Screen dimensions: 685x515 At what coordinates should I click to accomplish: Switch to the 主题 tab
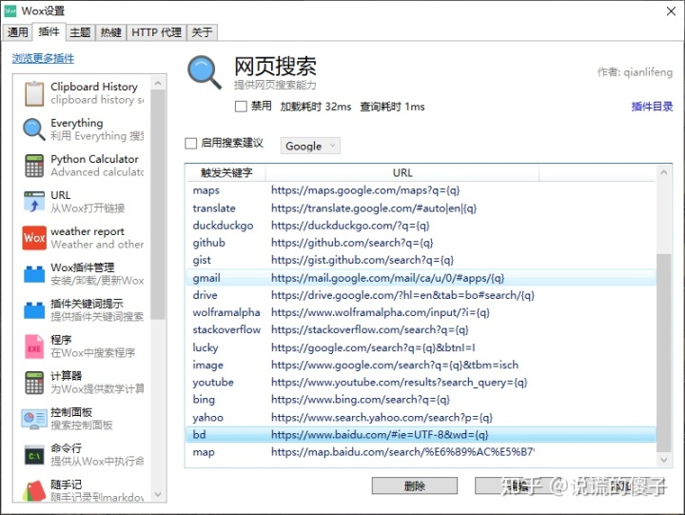pyautogui.click(x=80, y=32)
